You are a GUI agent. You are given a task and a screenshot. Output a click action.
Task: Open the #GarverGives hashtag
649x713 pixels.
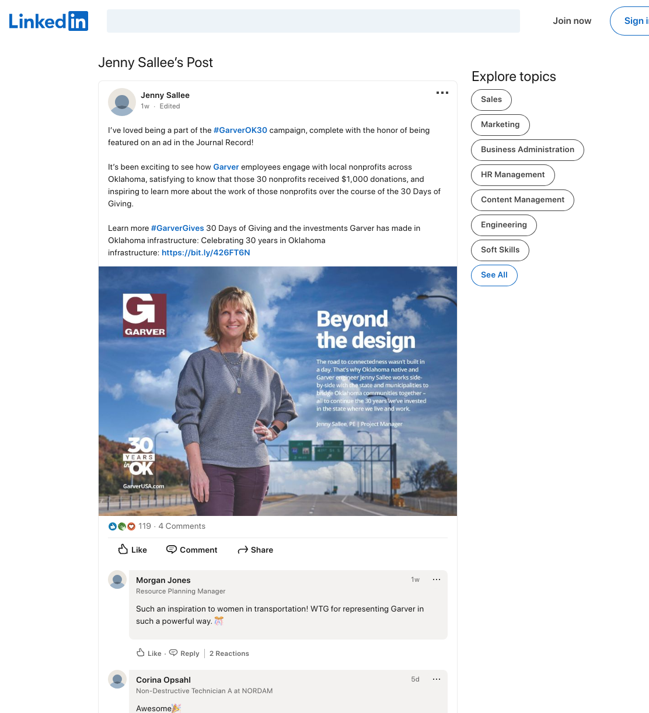[x=177, y=228]
